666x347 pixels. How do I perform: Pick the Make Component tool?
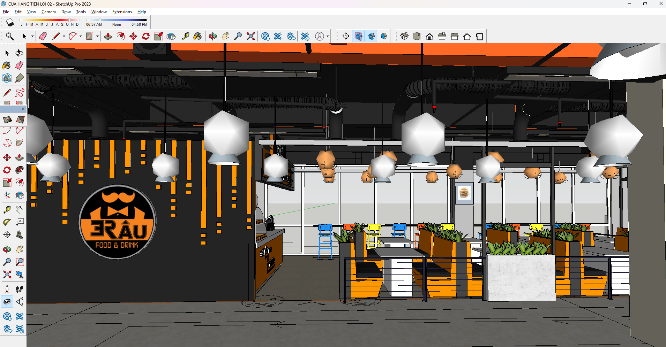click(x=7, y=78)
